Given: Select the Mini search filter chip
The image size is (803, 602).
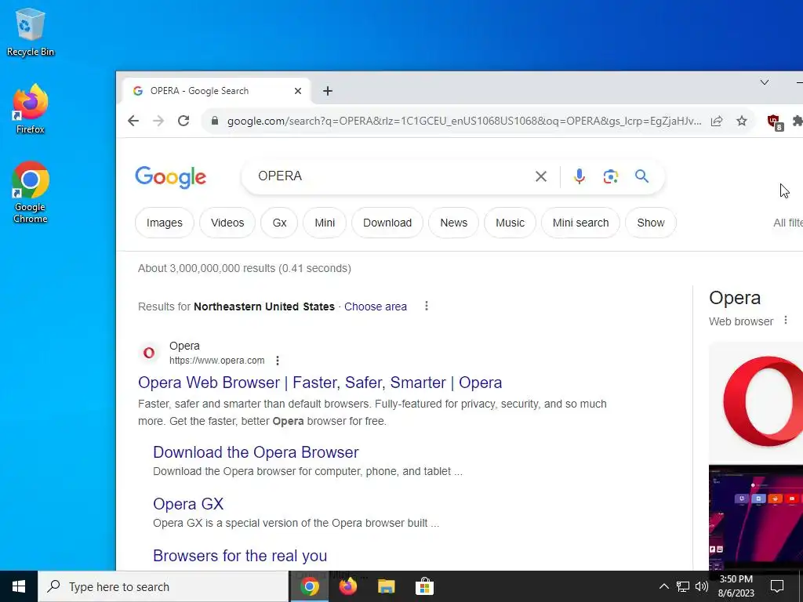Looking at the screenshot, I should click(x=581, y=223).
